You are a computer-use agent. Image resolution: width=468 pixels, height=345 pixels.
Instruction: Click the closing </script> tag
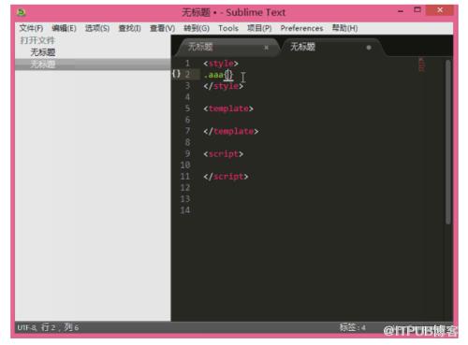[226, 177]
